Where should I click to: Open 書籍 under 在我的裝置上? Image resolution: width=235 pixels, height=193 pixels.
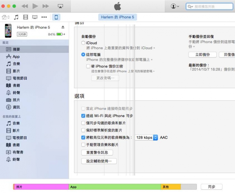[x=35, y=145]
